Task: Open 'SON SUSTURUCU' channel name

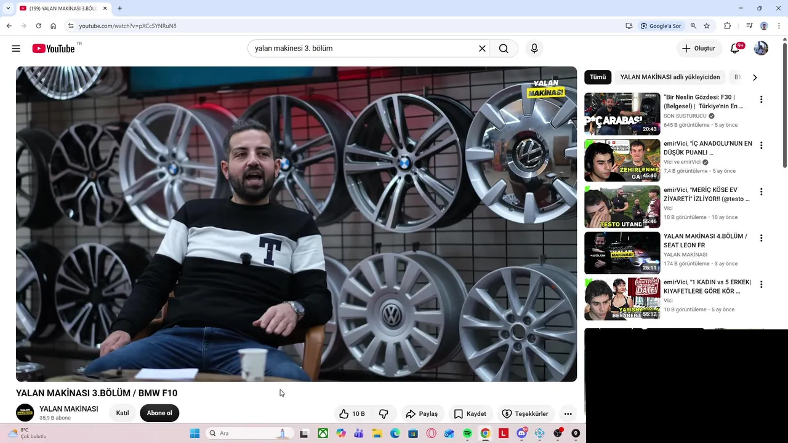Action: (x=685, y=116)
